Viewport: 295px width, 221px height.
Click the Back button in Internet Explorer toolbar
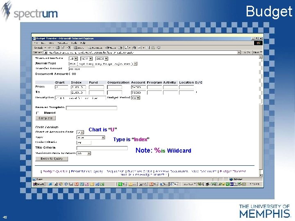39,48
